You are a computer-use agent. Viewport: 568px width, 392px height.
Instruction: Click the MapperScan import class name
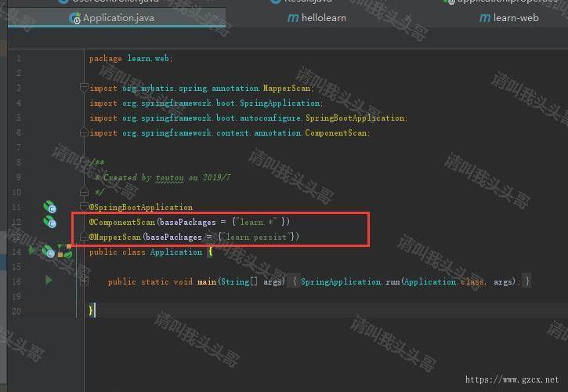pos(287,88)
